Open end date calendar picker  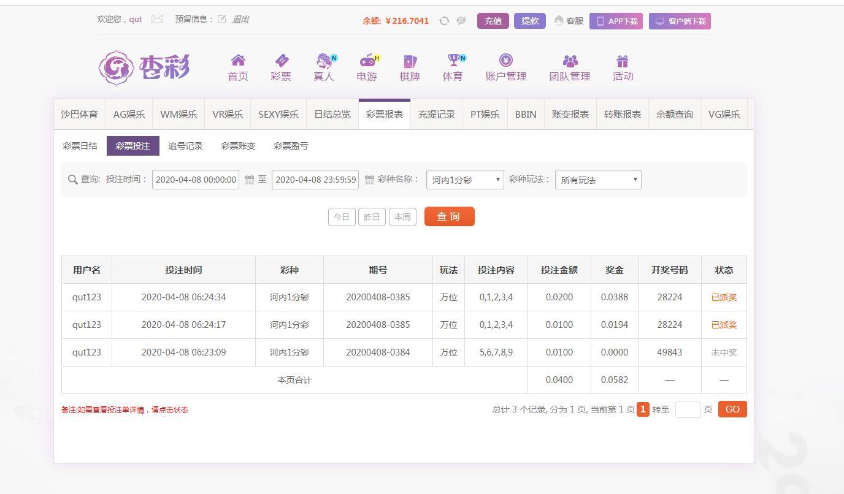[x=369, y=180]
